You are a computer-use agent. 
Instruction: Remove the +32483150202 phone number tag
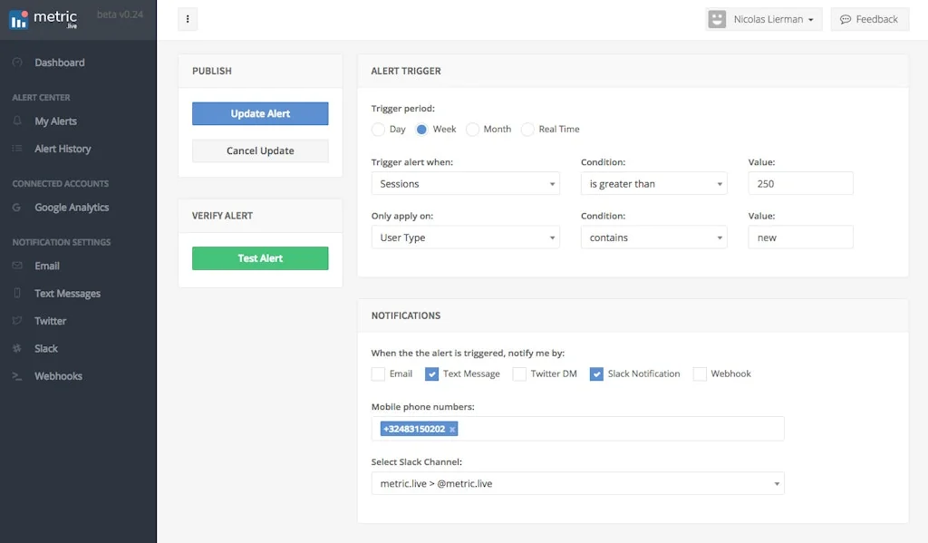pos(452,429)
